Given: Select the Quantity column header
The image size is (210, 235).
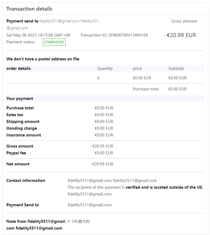Looking at the screenshot, I should click(105, 68).
